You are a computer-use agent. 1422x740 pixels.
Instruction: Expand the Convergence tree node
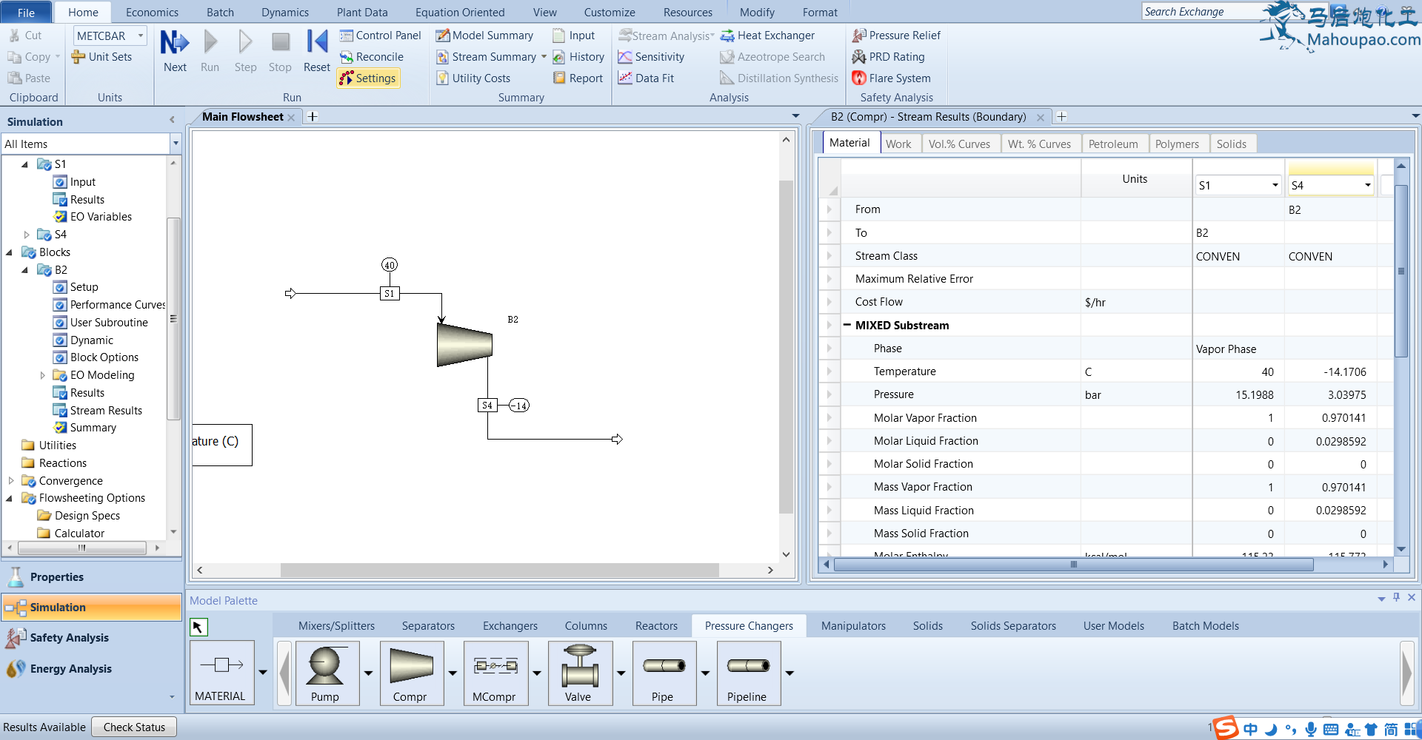(x=11, y=481)
